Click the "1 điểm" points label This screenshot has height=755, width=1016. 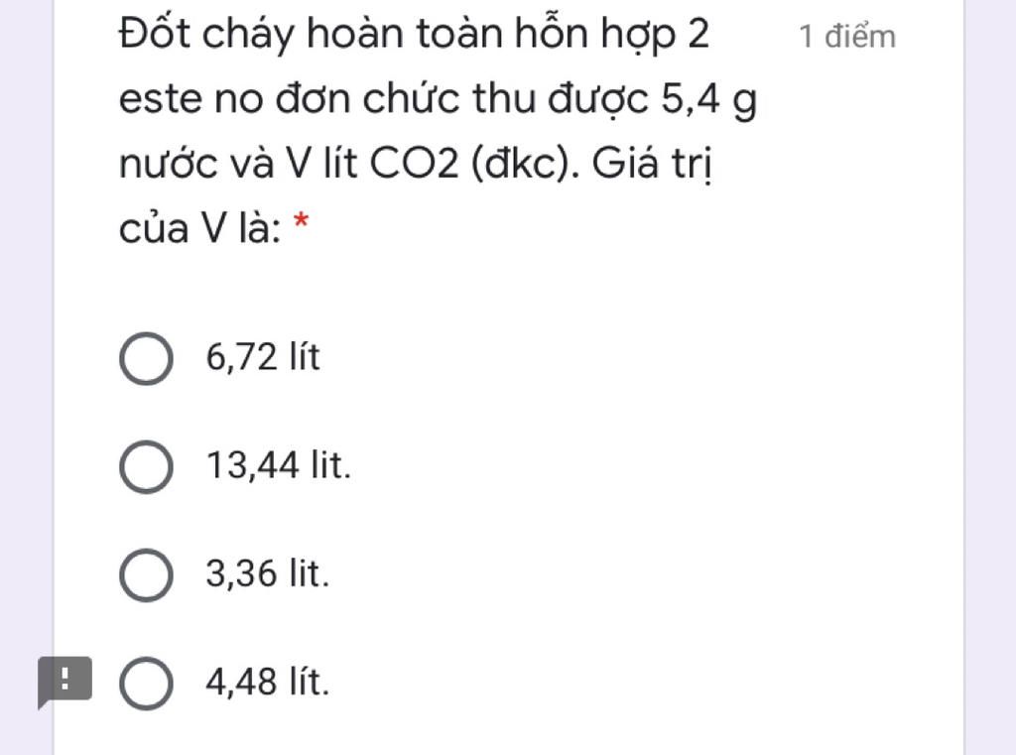[x=847, y=37]
